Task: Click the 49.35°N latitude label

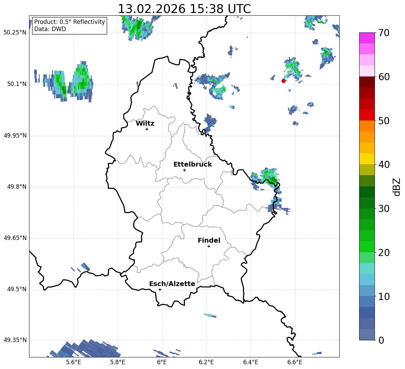Action: pos(15,340)
